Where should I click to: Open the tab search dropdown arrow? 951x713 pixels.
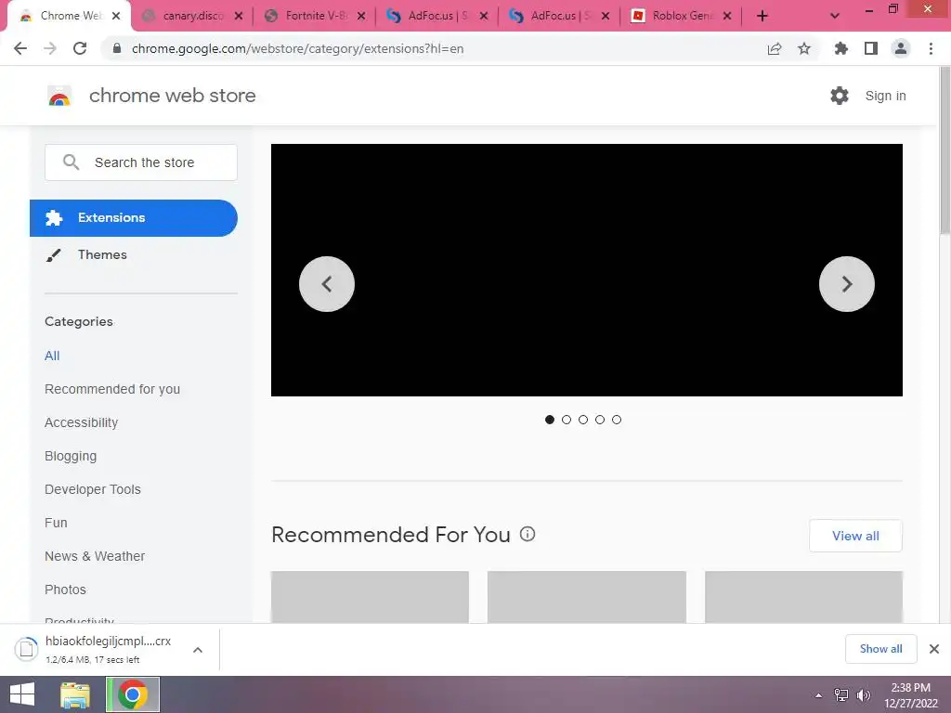(x=835, y=17)
